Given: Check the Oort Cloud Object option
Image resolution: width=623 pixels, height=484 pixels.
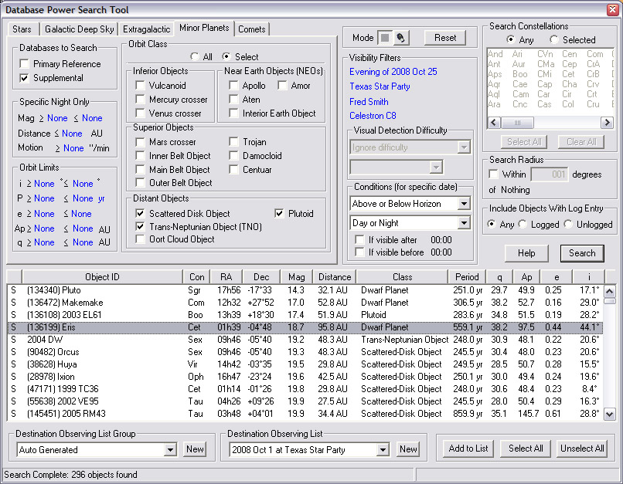Looking at the screenshot, I should click(x=141, y=239).
